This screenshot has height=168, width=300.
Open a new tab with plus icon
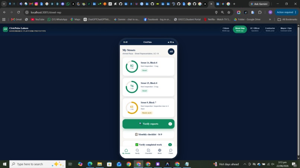coord(234,4)
